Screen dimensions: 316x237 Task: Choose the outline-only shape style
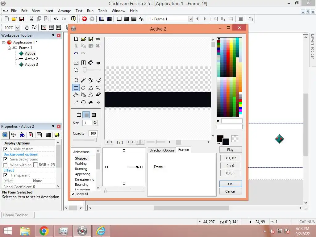79,115
